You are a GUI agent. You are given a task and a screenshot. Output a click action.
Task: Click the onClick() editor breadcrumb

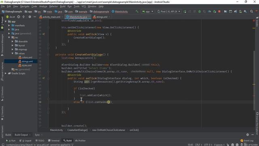click(x=134, y=130)
